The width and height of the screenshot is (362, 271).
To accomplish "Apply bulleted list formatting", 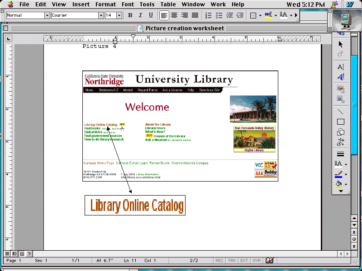I will (x=219, y=15).
